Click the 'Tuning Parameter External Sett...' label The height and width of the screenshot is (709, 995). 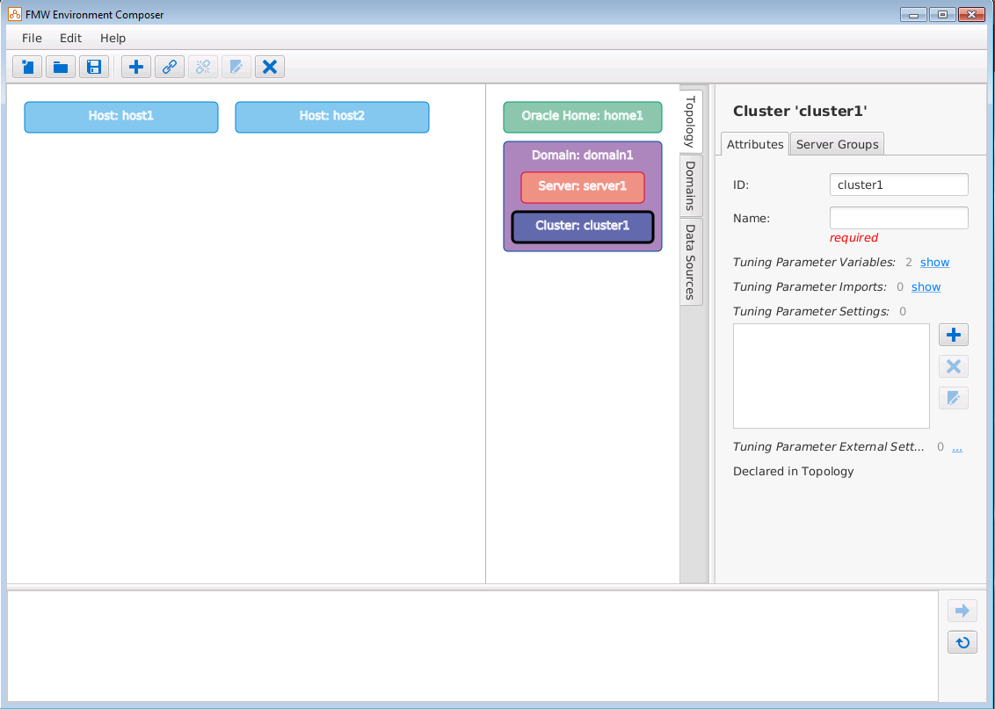click(x=828, y=446)
